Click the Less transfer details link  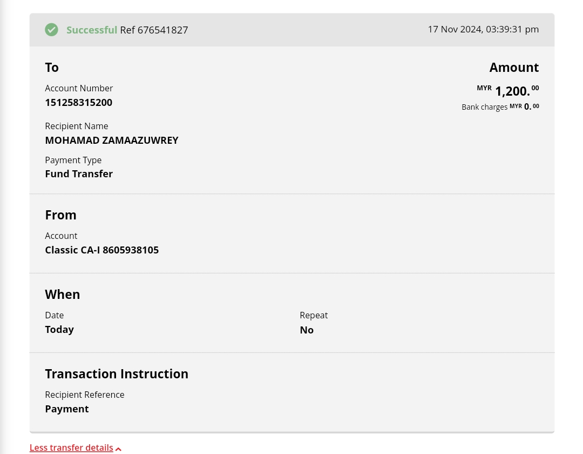coord(71,448)
